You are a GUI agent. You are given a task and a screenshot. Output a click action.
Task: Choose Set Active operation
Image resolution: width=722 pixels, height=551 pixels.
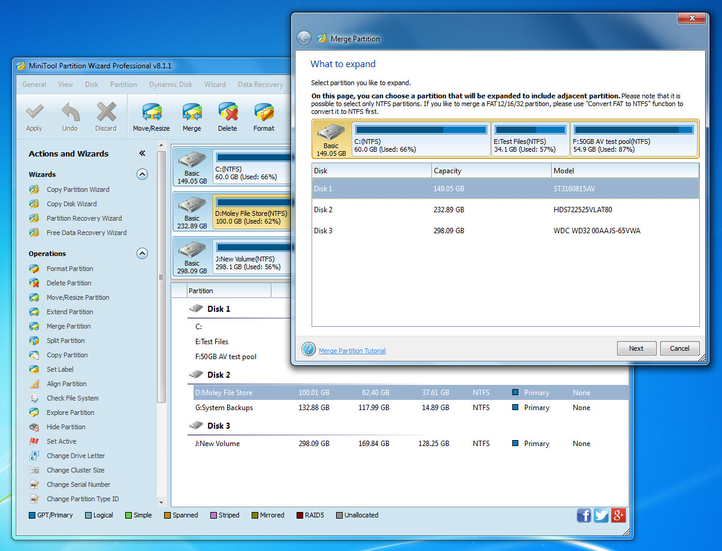(61, 441)
